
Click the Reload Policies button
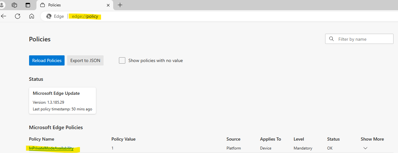coord(47,60)
